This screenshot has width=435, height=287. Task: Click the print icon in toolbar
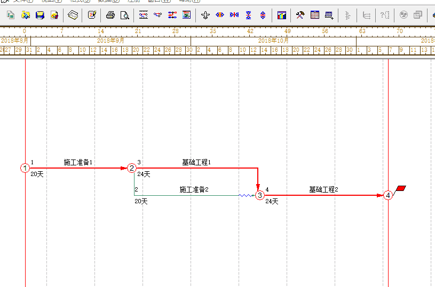110,15
